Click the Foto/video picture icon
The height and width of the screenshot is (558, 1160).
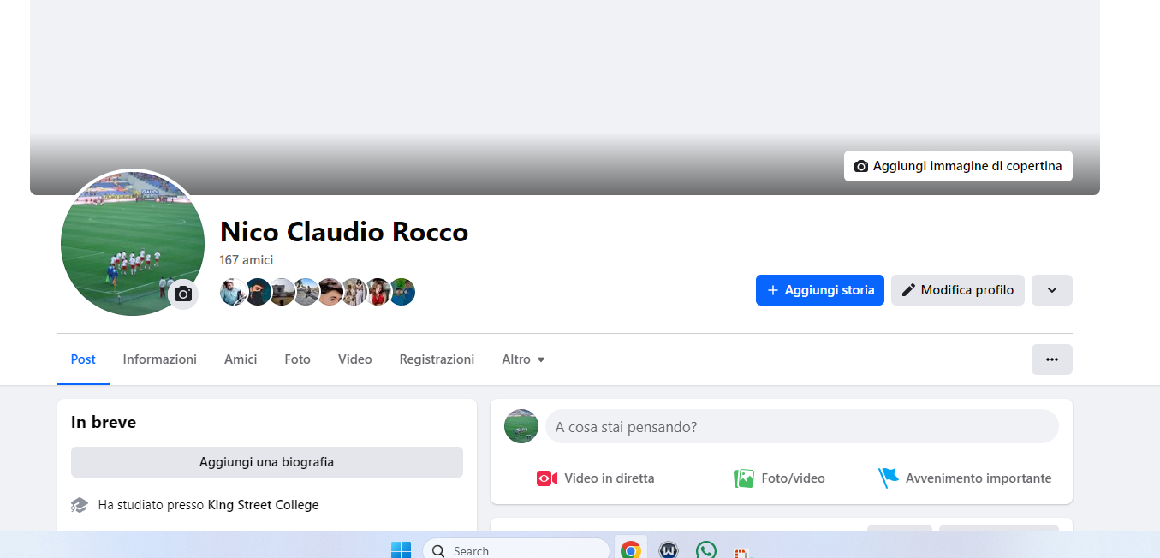coord(744,478)
